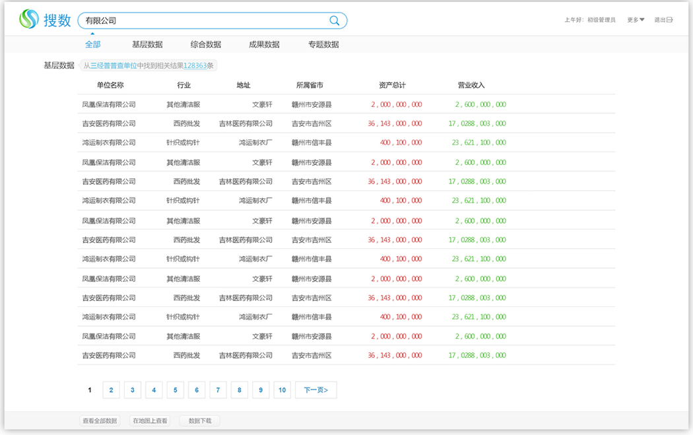Click the 三经普普查单位 link
693x435 pixels.
(114, 66)
